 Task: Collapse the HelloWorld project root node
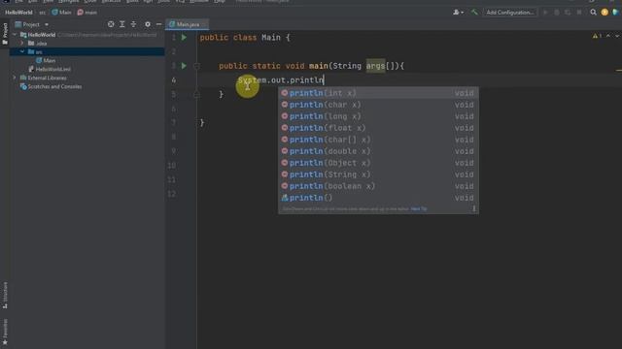coord(15,35)
